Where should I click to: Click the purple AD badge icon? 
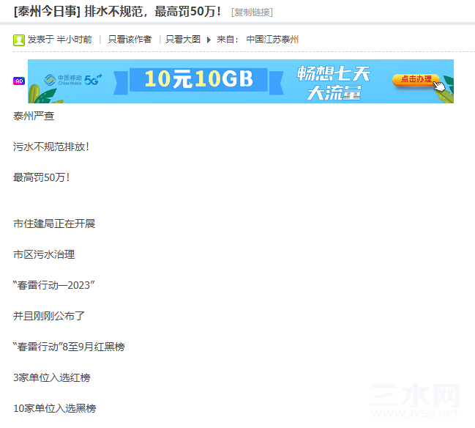[x=19, y=81]
